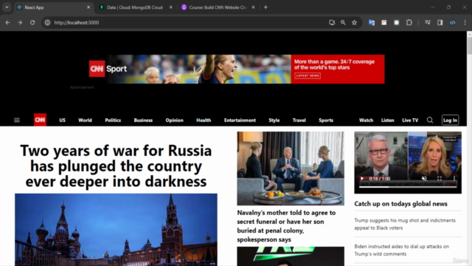Viewport: 472px width, 266px height.
Task: Open the Entertainment section
Action: point(240,120)
